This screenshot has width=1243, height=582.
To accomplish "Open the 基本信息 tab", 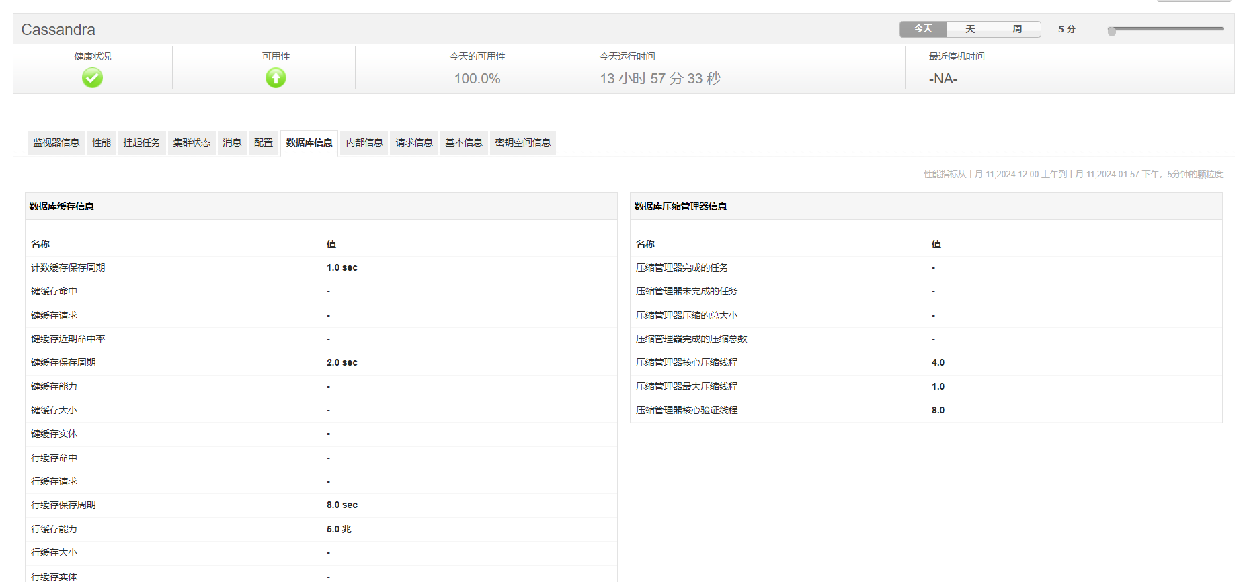I will 464,142.
